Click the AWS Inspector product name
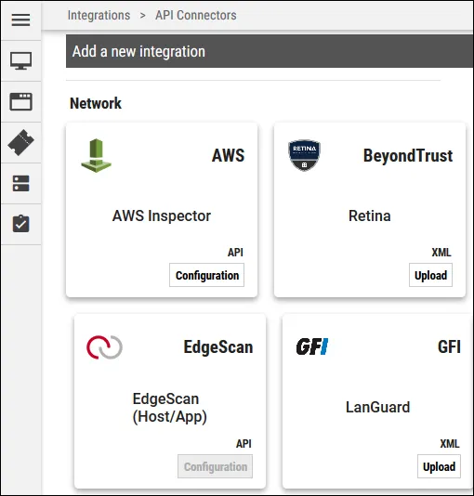The width and height of the screenshot is (474, 496). point(162,215)
